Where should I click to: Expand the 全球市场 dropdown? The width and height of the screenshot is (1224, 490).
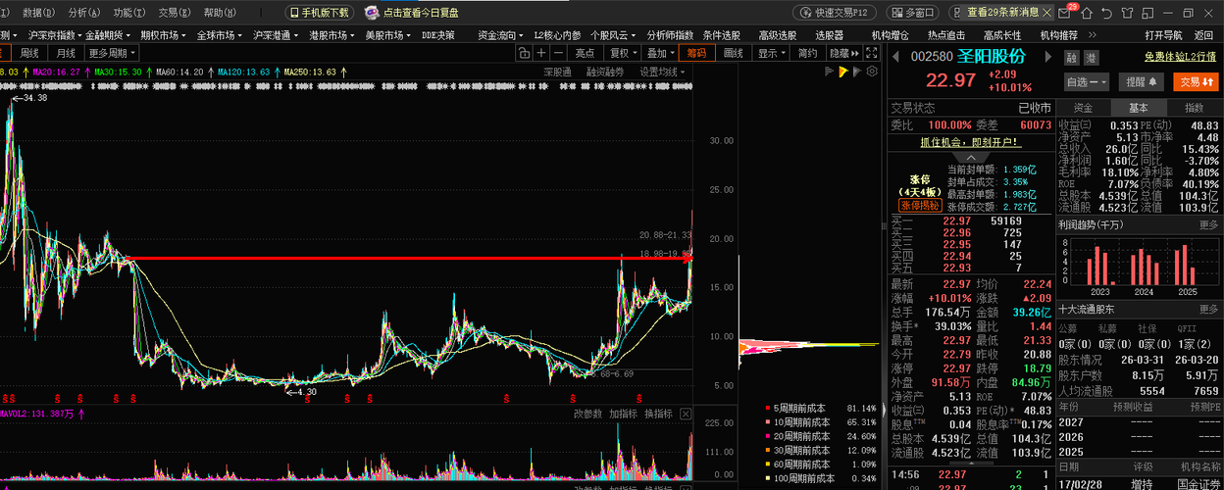(x=221, y=35)
